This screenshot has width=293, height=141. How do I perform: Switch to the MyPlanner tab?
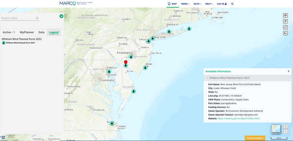pyautogui.click(x=27, y=32)
